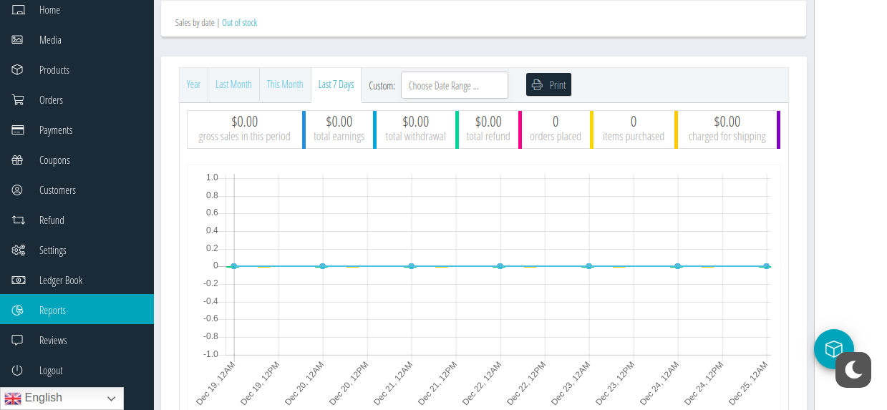Screen dimensions: 887x410
Task: Click chart data point at Dec 21, 12AM
Action: 412,266
